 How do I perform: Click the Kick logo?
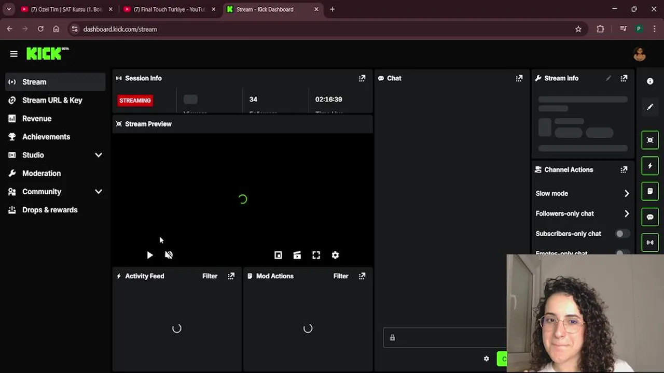(47, 53)
